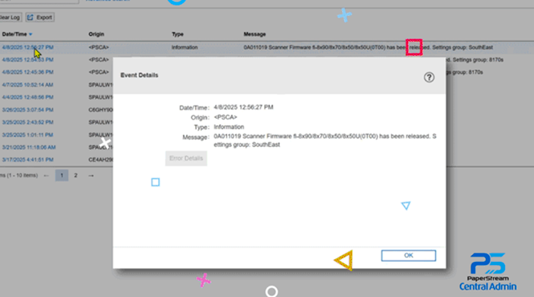Click the Clear Log button

tap(10, 18)
